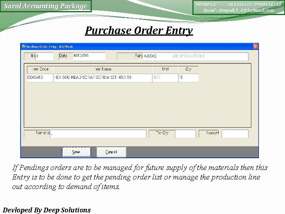Click the Devloped By Deep Solutions text
Viewport: 285px width, 214px height.
(47, 210)
